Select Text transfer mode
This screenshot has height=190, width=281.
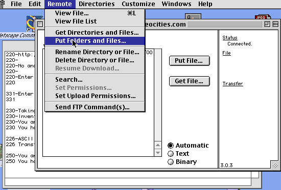click(178, 154)
